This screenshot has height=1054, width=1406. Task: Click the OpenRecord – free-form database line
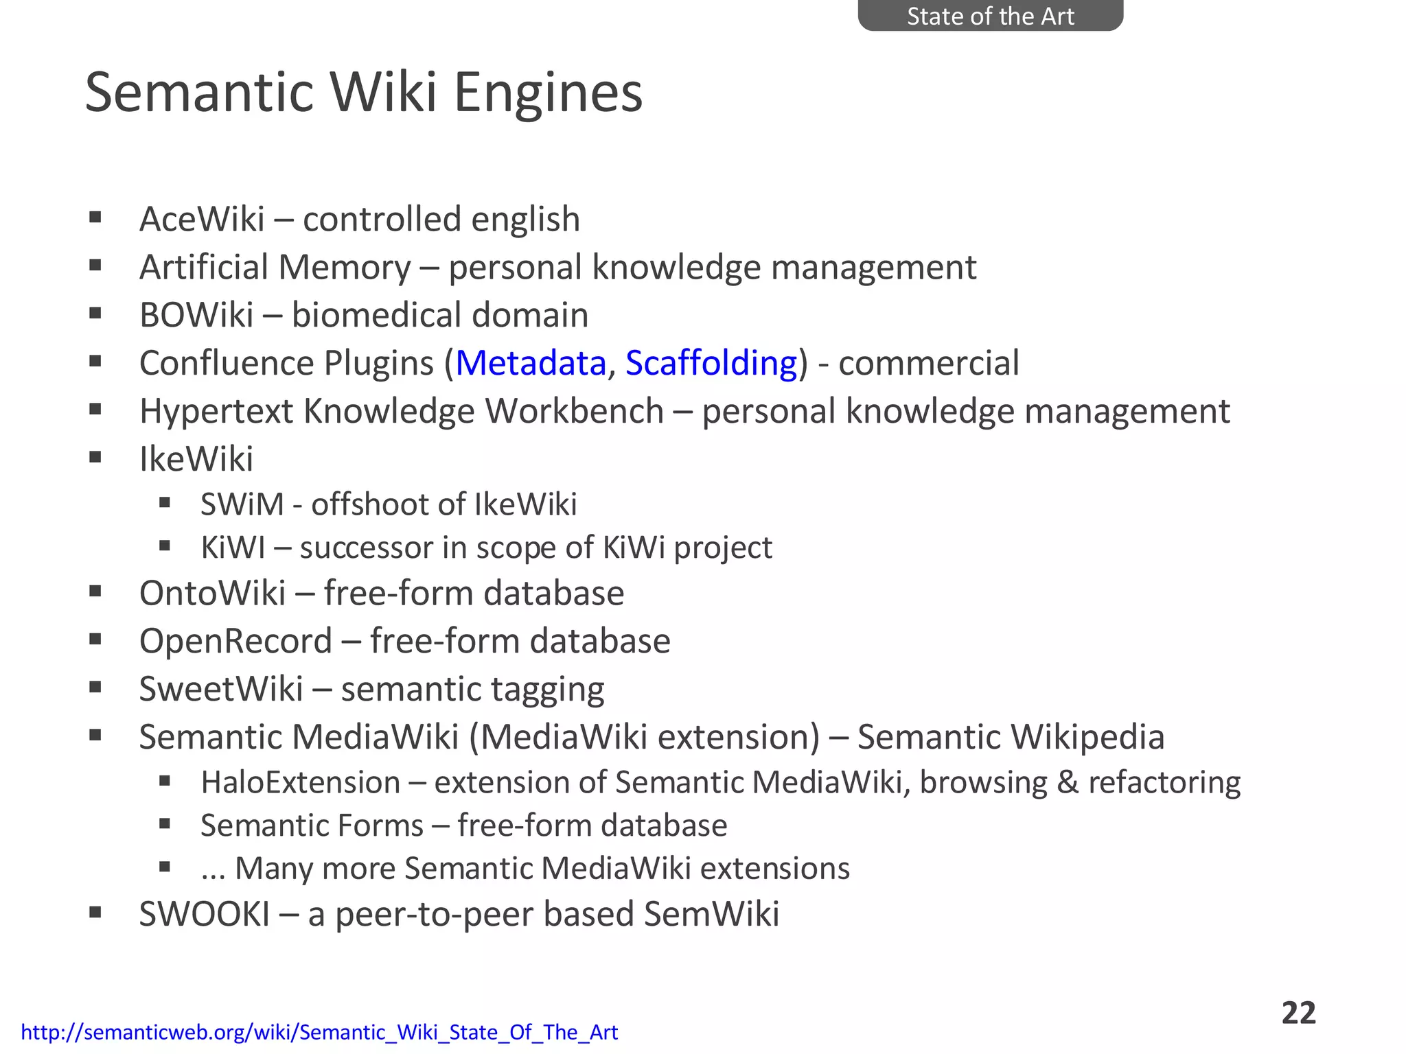(x=405, y=641)
